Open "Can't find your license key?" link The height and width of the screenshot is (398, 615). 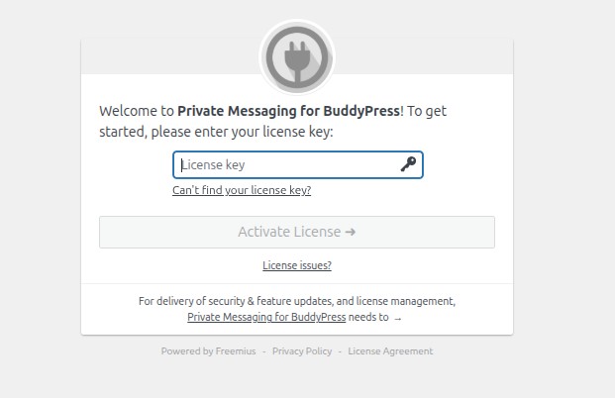(242, 190)
